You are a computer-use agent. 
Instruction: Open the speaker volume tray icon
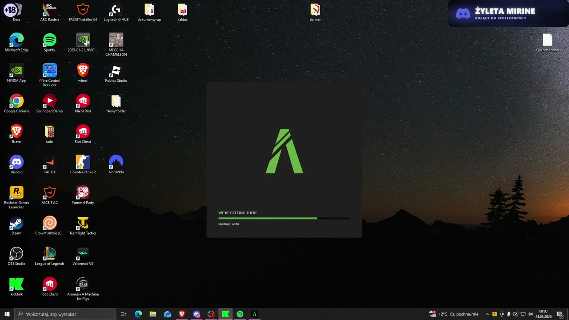pos(530,314)
